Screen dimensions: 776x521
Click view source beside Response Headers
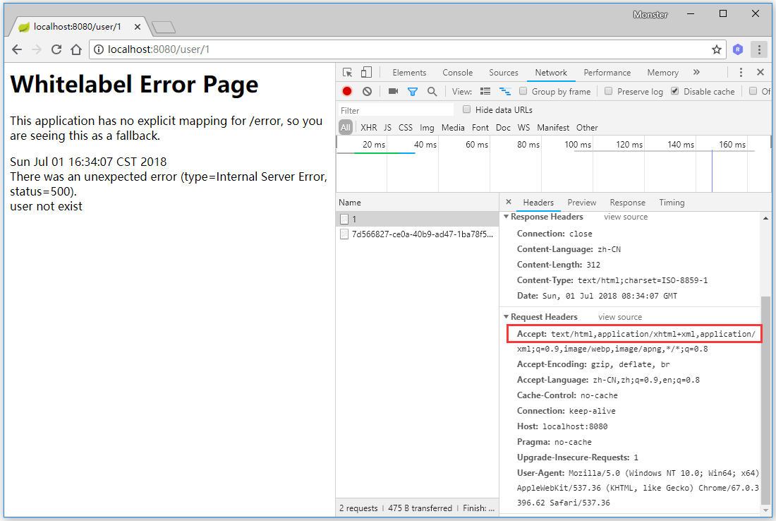pyautogui.click(x=626, y=217)
